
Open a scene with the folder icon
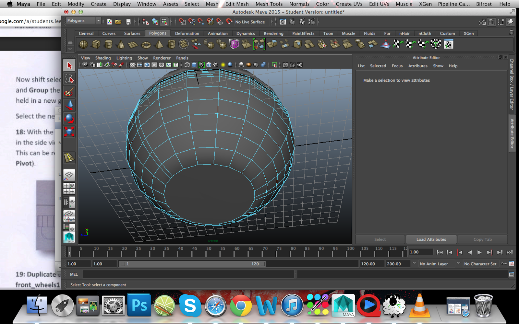click(118, 22)
